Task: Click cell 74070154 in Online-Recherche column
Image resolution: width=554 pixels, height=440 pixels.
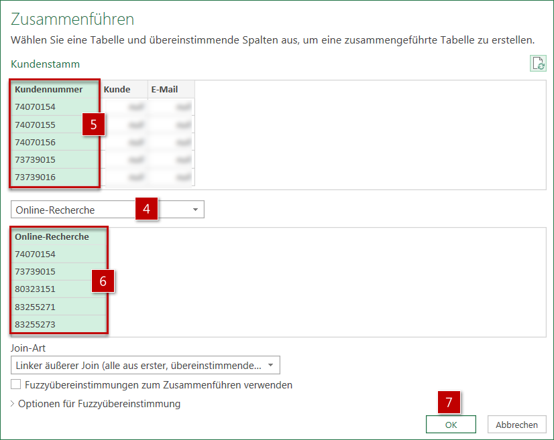Action: pos(59,254)
